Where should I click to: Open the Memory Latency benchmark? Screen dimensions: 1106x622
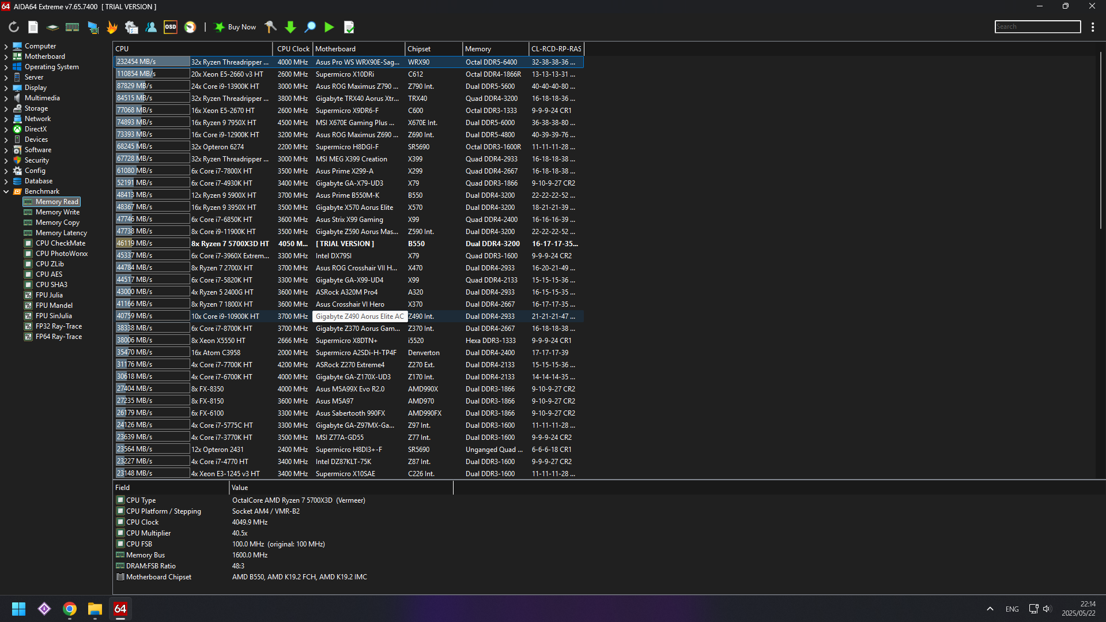(61, 233)
